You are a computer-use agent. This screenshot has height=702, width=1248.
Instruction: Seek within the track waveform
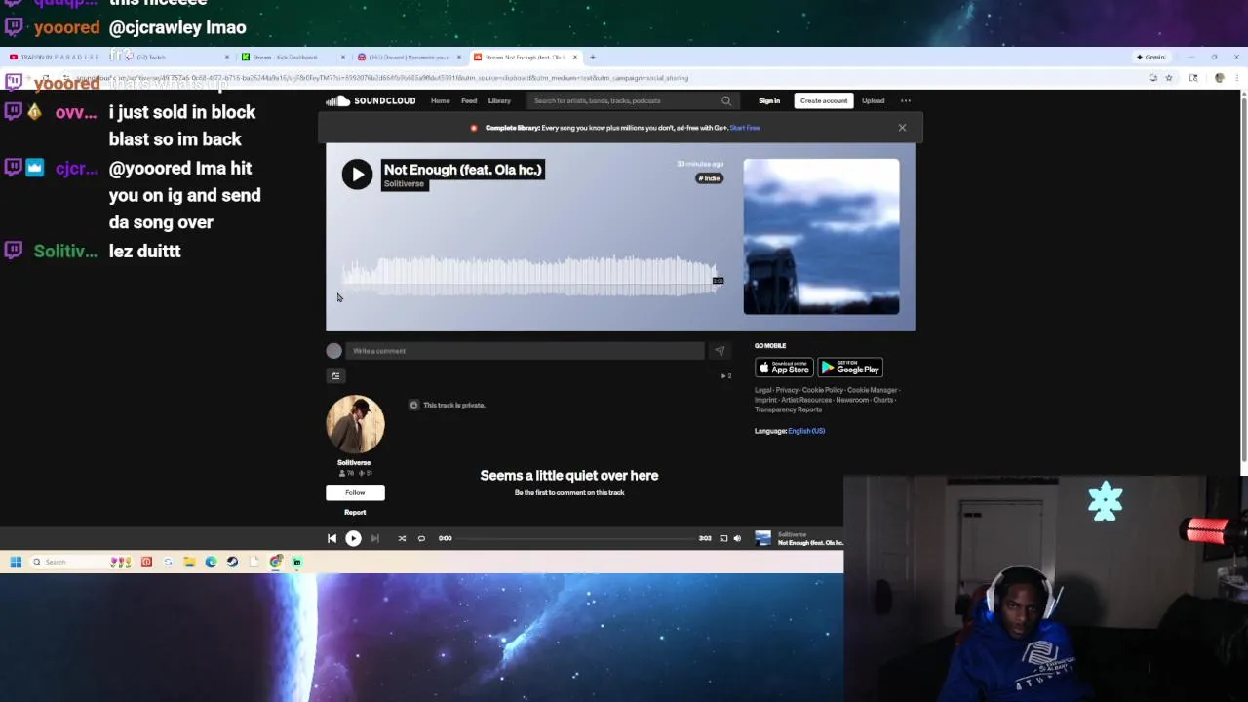(531, 276)
